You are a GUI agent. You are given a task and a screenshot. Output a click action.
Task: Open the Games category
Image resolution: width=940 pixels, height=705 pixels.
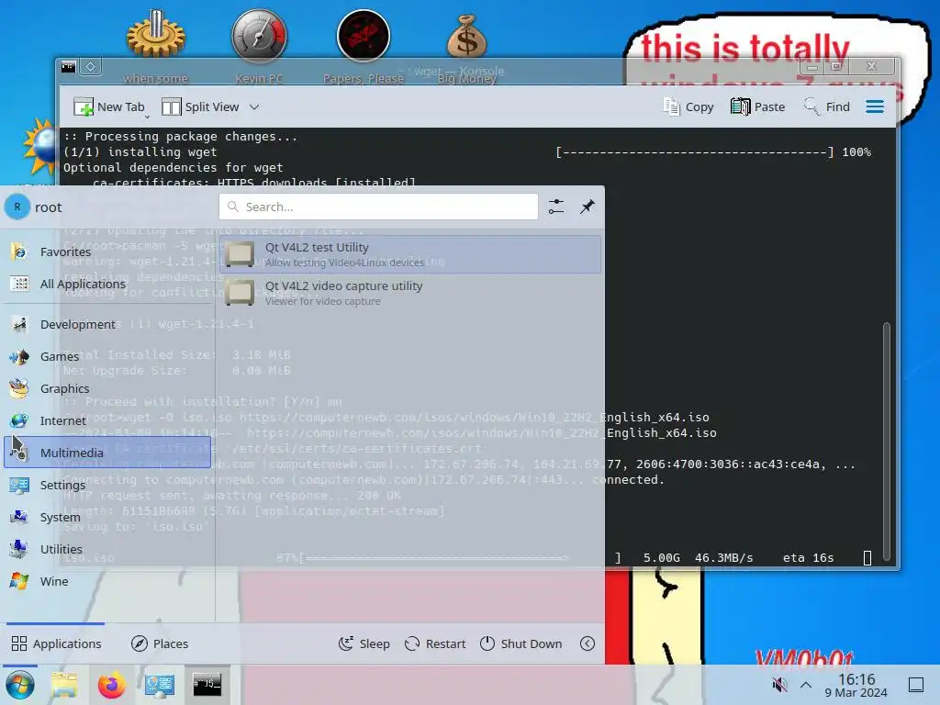pos(108,357)
